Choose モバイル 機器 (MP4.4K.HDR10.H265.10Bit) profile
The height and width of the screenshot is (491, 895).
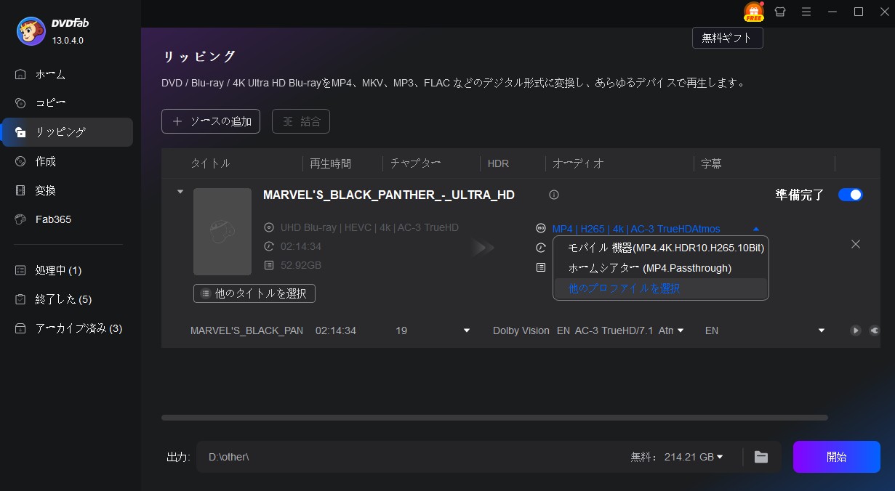click(661, 248)
